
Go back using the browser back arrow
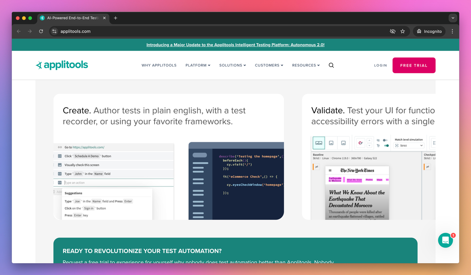(x=18, y=31)
